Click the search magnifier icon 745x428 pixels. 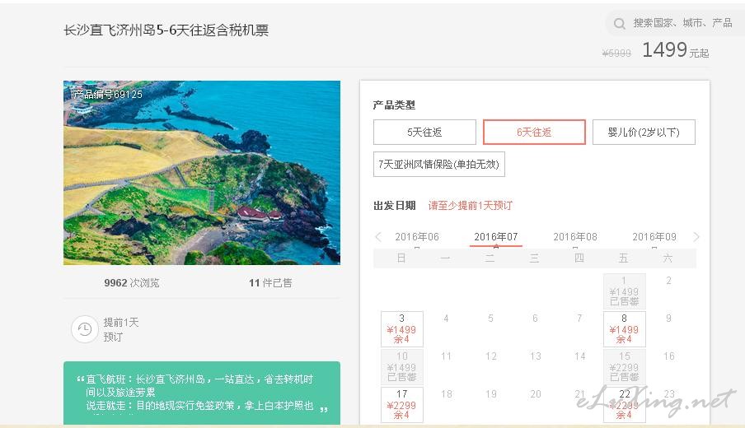pyautogui.click(x=619, y=23)
